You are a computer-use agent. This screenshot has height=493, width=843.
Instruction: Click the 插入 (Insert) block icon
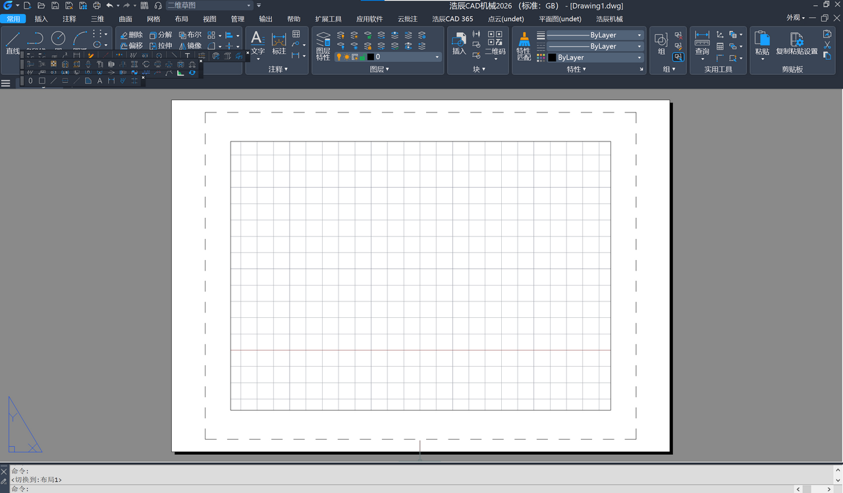click(459, 43)
